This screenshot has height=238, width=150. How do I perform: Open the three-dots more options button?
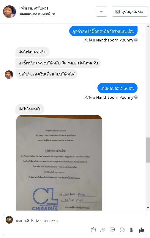tap(102, 12)
